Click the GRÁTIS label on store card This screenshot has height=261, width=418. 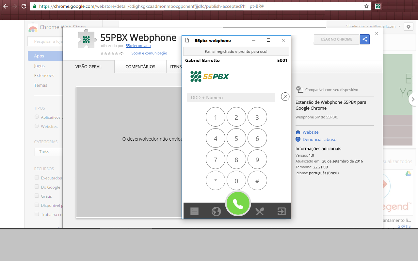404,226
